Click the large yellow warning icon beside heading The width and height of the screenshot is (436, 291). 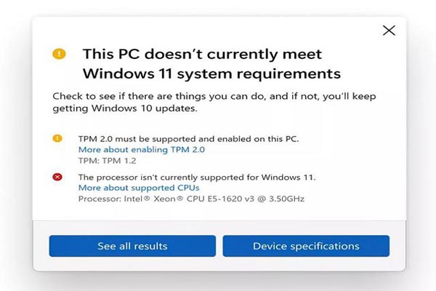pyautogui.click(x=59, y=54)
